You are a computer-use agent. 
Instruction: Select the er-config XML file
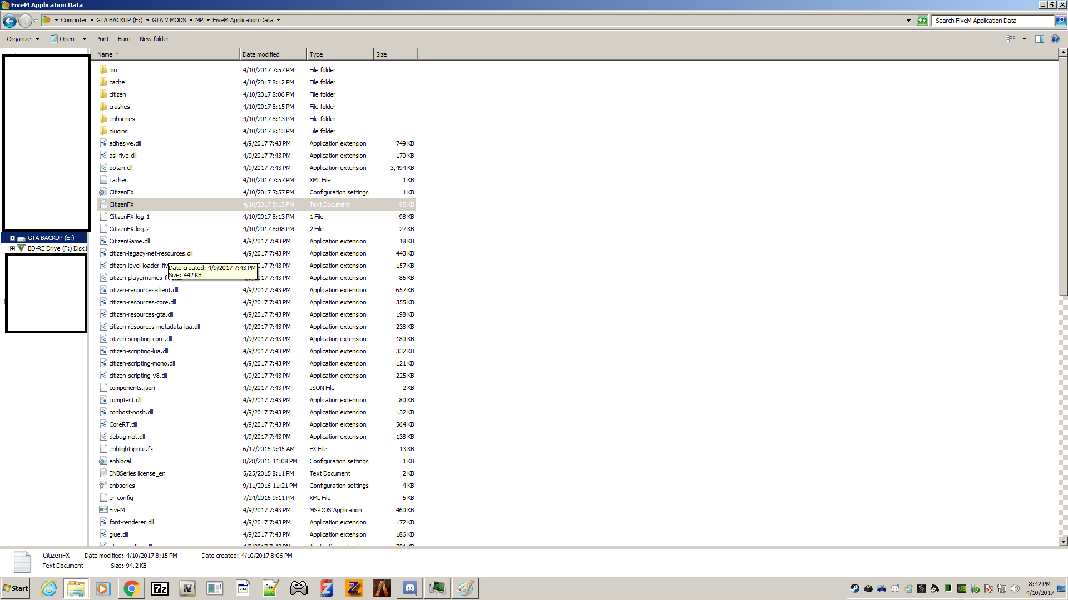click(121, 498)
